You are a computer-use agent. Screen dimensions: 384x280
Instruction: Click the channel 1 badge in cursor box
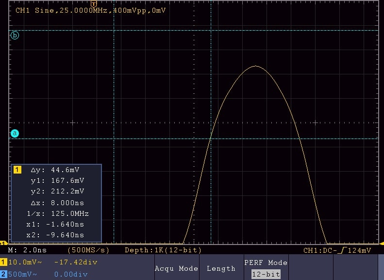(17, 170)
